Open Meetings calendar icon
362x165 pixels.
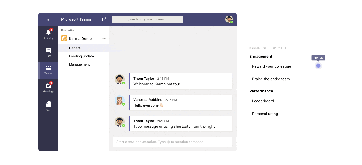(48, 88)
